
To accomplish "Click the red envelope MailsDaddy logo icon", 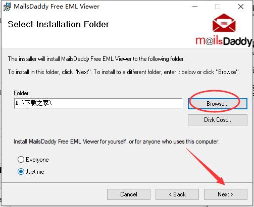I will [224, 23].
